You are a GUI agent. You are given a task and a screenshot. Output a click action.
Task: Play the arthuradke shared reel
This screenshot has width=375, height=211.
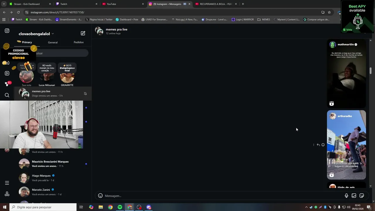click(x=346, y=145)
